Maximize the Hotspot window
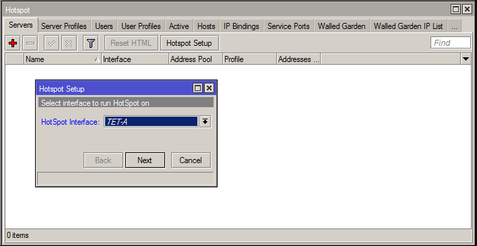The image size is (477, 246). point(455,9)
